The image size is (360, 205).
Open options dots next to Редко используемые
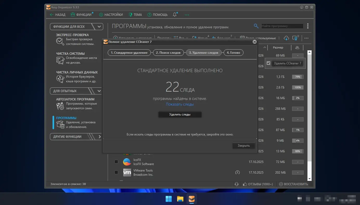click(x=279, y=38)
